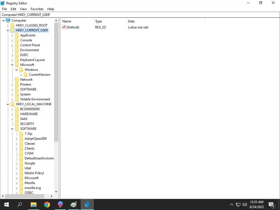Open the Edit menu
280x210 pixels.
[13, 9]
